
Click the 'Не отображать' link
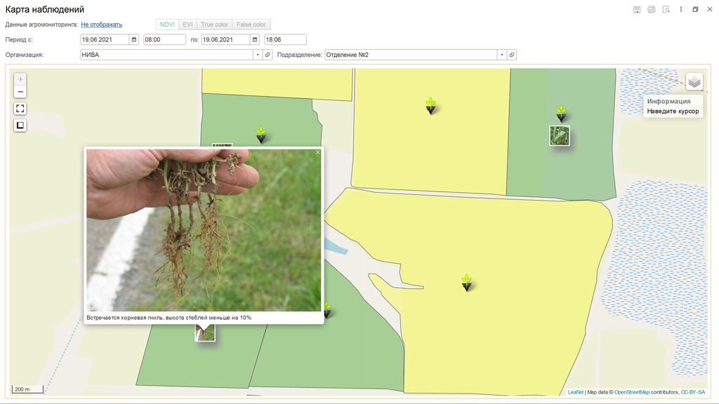point(101,25)
